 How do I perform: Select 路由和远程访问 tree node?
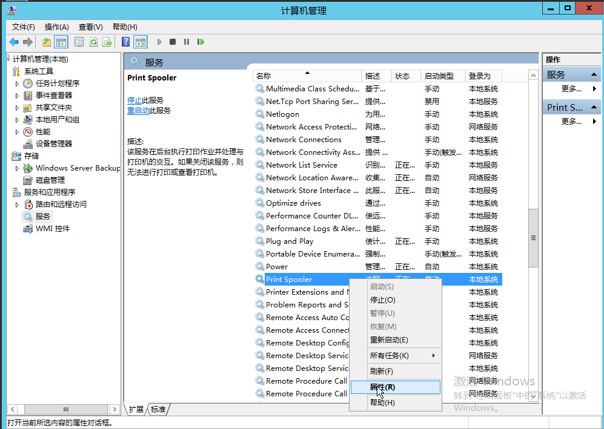pyautogui.click(x=61, y=205)
